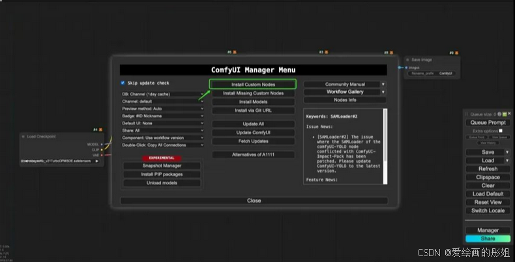515x262 pixels.
Task: Expand the Load button arrow menu
Action: (x=507, y=160)
